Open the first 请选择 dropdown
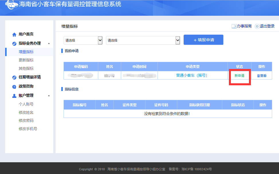This screenshot has height=174, width=279. pos(83,40)
